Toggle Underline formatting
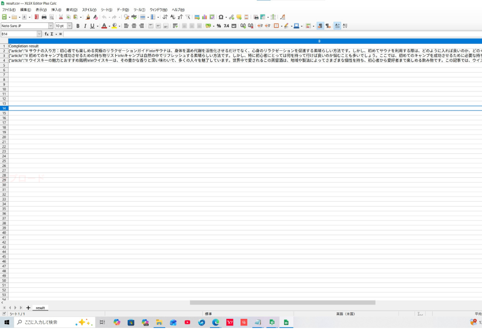Screen dimensions: 482x330 point(92,26)
